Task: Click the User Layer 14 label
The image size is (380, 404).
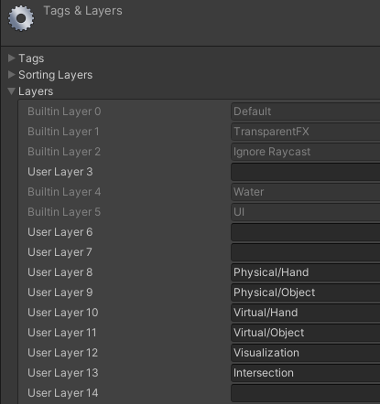Action: point(63,393)
